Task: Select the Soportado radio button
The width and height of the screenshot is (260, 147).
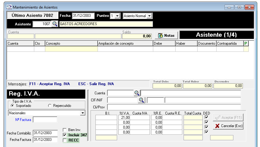Action: click(13, 106)
